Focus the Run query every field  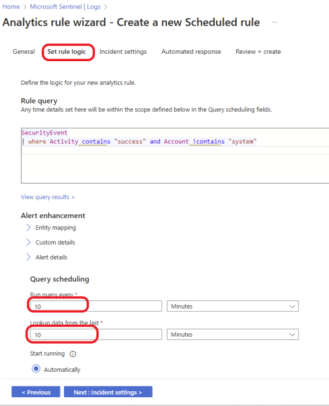coord(96,306)
